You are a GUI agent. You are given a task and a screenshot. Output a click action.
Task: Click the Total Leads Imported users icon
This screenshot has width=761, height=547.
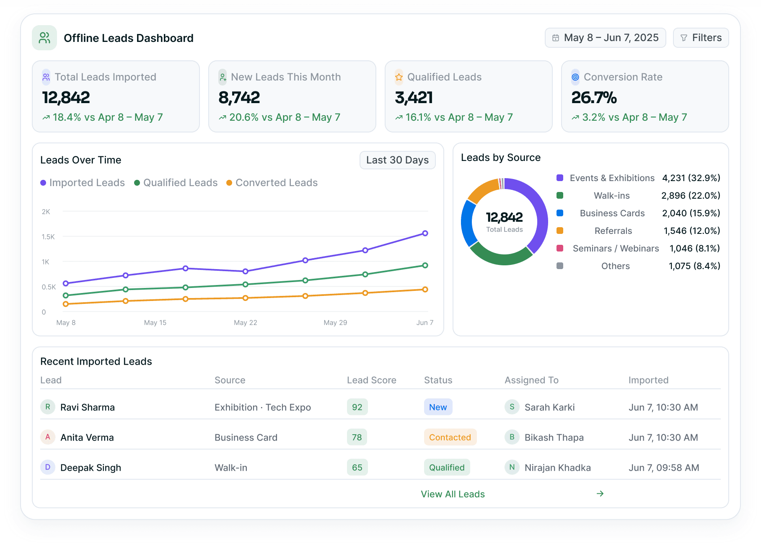coord(46,77)
